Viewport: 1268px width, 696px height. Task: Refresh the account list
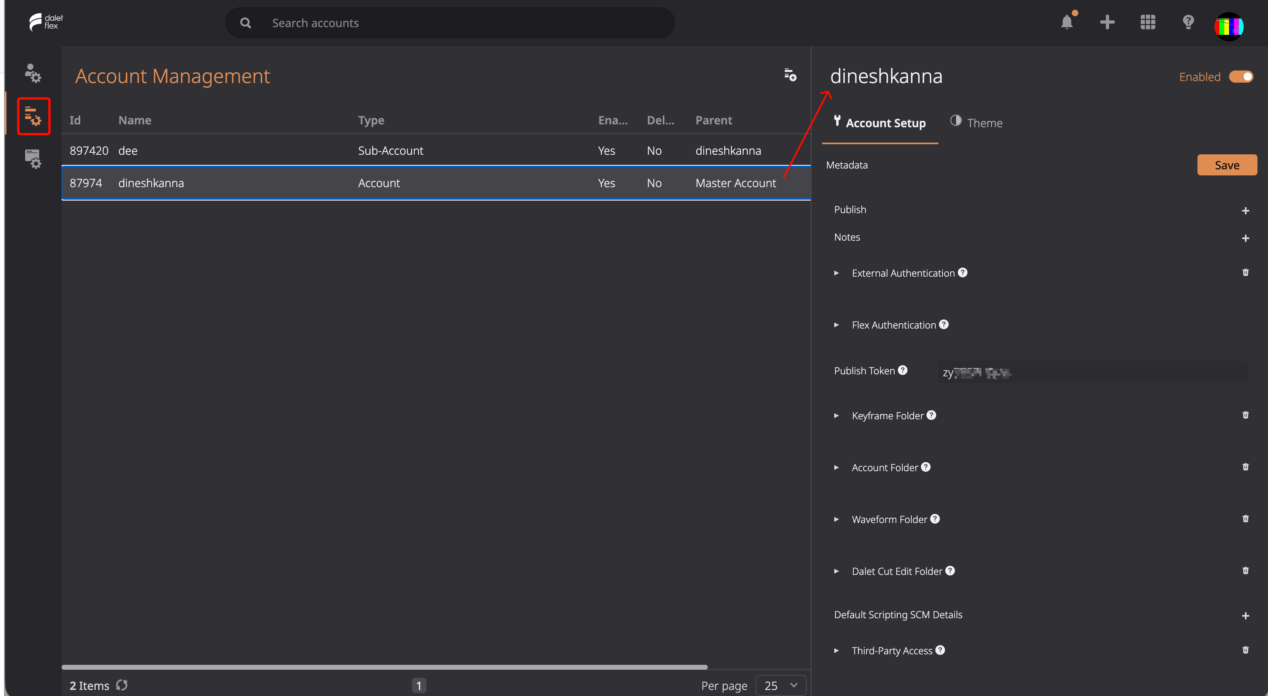pyautogui.click(x=122, y=685)
